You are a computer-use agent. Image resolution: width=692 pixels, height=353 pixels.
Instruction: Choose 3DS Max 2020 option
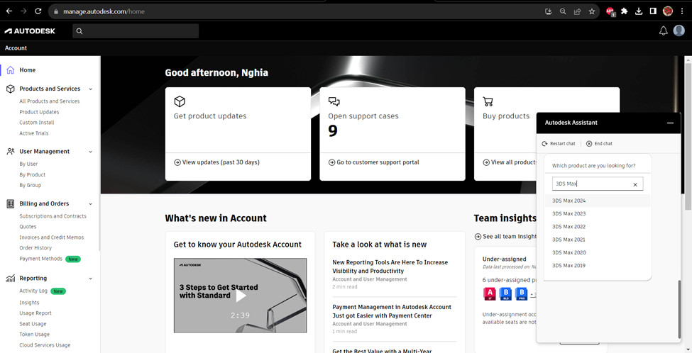(598, 252)
